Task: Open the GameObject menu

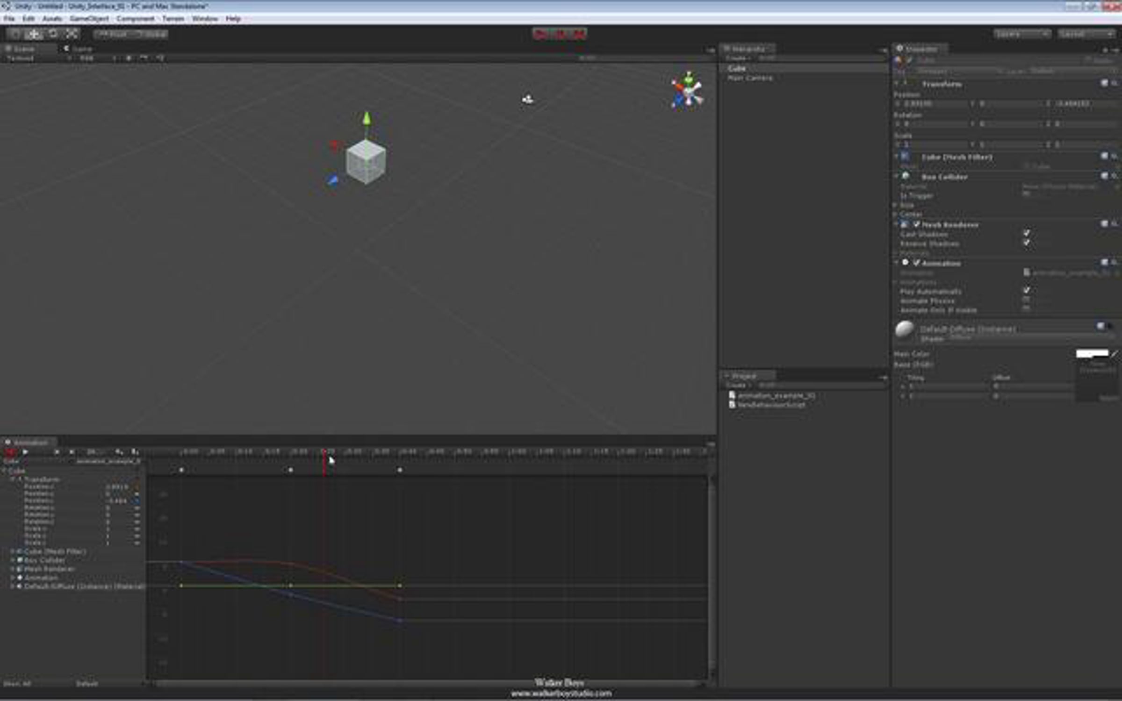Action: [x=89, y=19]
